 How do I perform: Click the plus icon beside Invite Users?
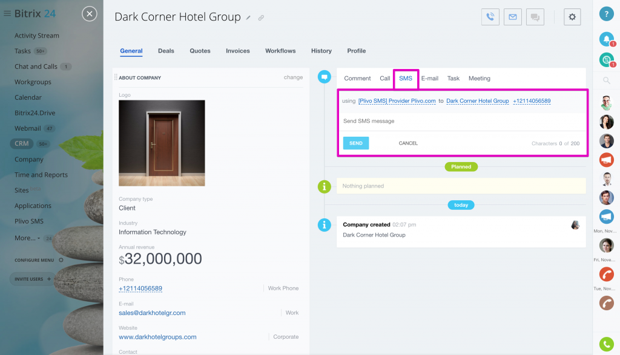pyautogui.click(x=49, y=279)
